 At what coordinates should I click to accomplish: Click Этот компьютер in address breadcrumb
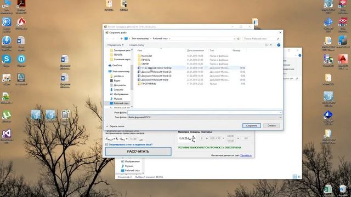click(140, 39)
